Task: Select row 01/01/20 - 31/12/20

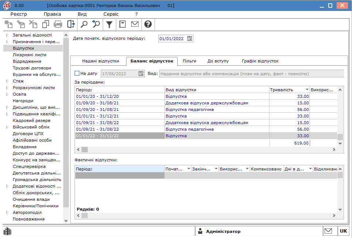Action: pos(206,96)
